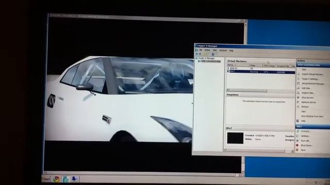Viewport: 330px width, 185px height.
Task: Open the Action menu
Action: [207, 50]
